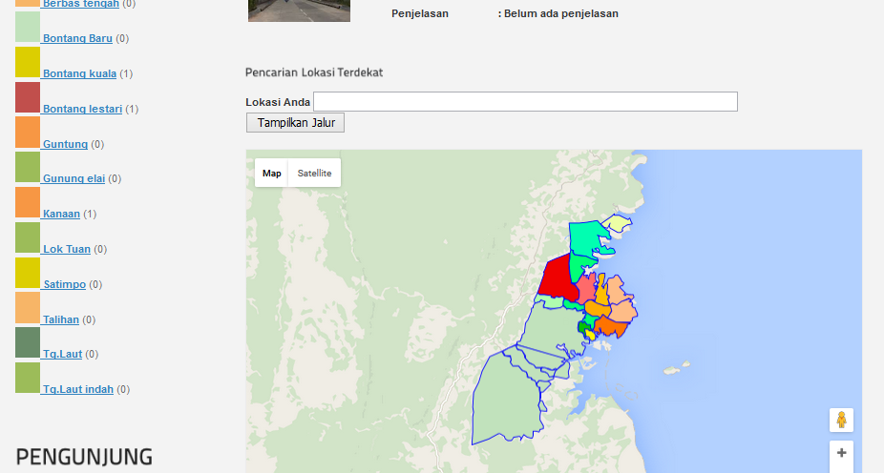Switch the map to Satellite view
Image resolution: width=884 pixels, height=473 pixels.
[315, 173]
